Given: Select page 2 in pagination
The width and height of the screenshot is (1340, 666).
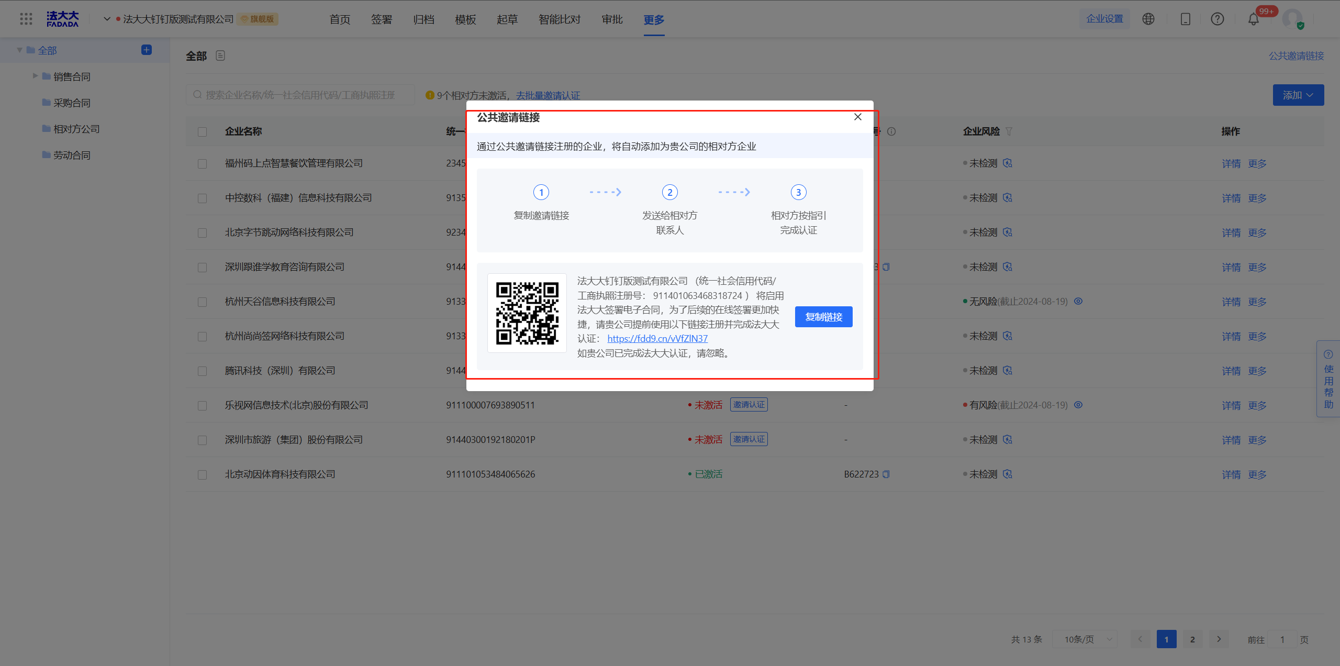Looking at the screenshot, I should coord(1193,639).
